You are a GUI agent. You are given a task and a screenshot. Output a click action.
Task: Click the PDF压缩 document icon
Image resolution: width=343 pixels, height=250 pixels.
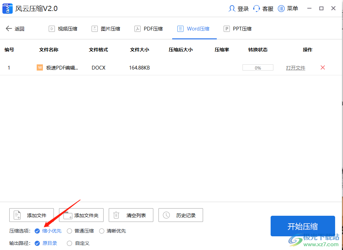(138, 29)
